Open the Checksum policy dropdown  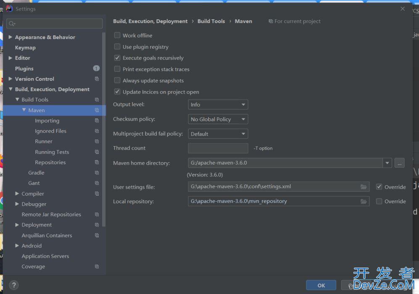tap(218, 119)
